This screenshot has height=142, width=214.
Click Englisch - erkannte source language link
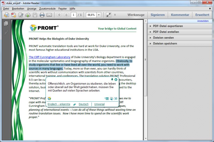click(59, 104)
